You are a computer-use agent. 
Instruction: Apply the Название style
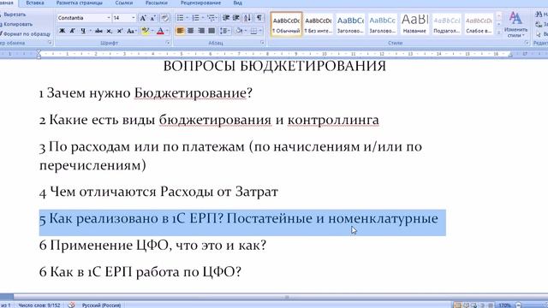click(x=414, y=24)
